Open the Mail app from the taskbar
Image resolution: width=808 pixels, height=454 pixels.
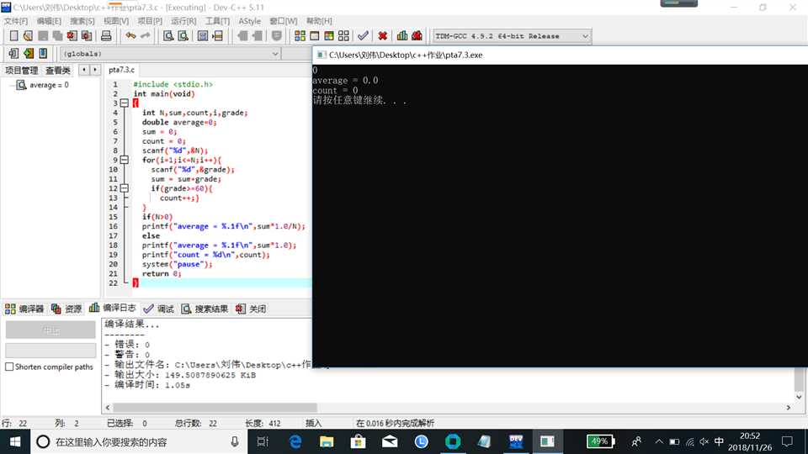click(x=390, y=441)
